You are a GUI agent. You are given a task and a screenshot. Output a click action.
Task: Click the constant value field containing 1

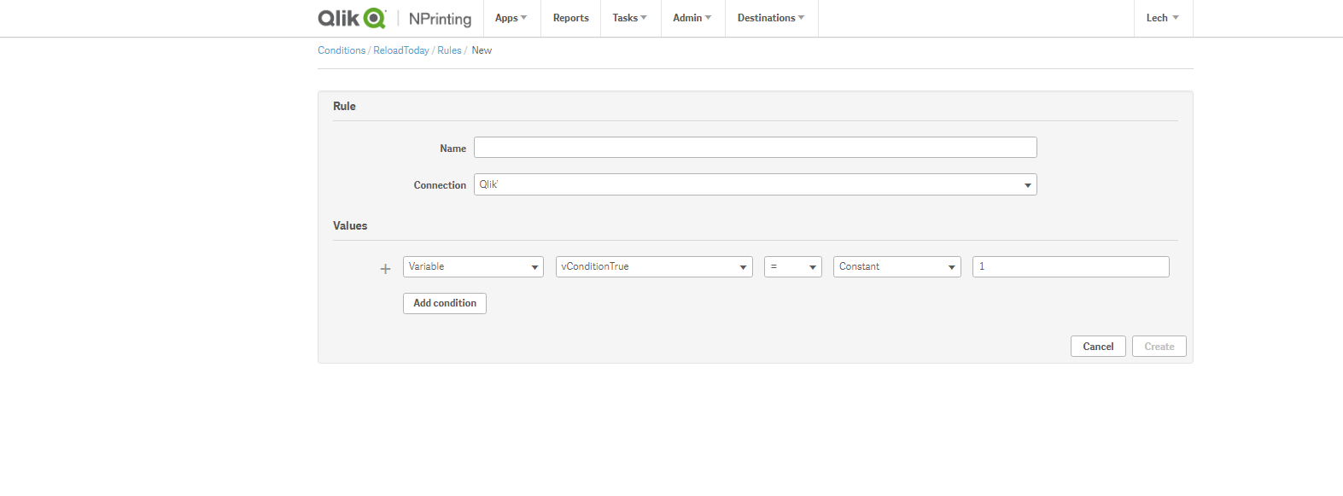[x=1071, y=266]
